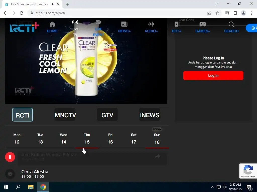The image size is (257, 192).
Task: Open the network tray icon
Action: tap(219, 187)
